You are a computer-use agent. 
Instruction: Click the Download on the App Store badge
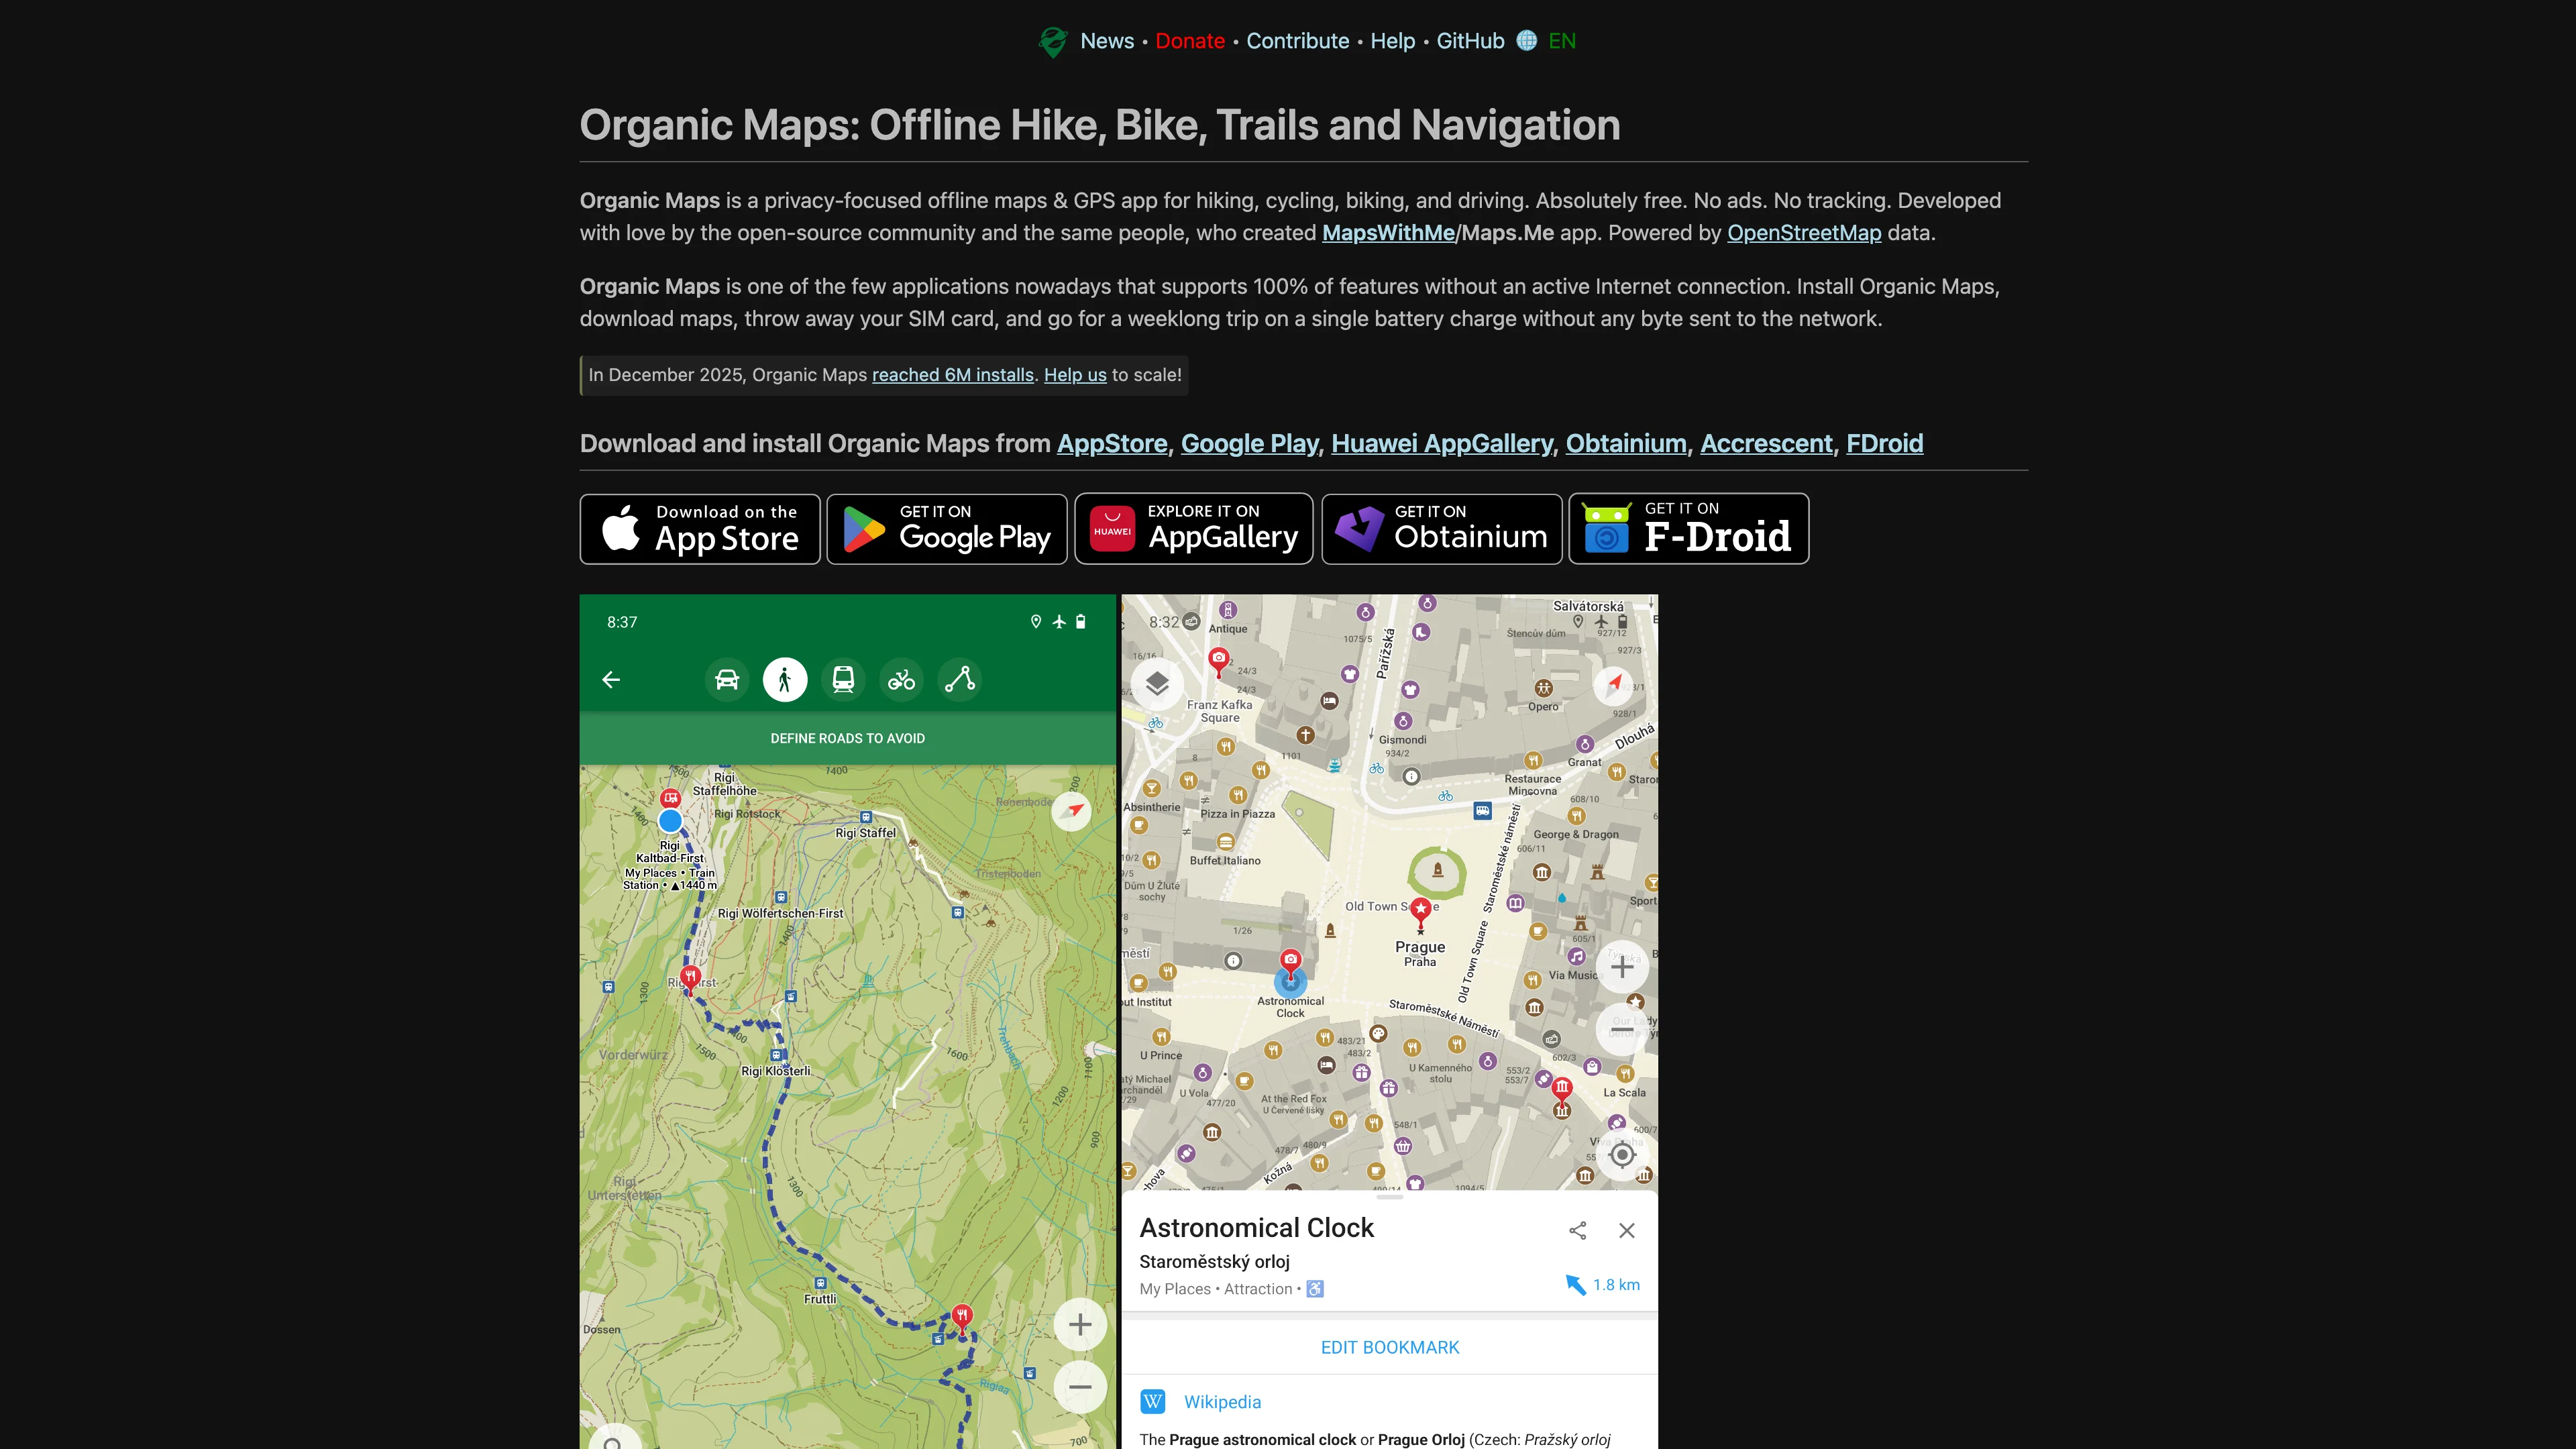coord(700,529)
